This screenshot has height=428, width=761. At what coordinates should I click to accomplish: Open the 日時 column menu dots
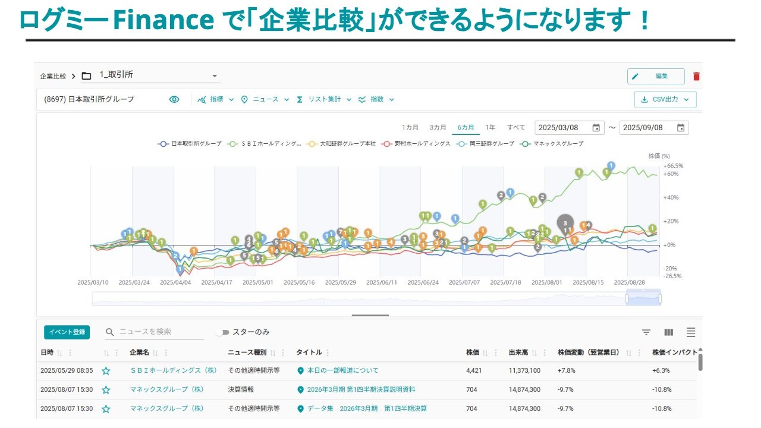pos(70,353)
